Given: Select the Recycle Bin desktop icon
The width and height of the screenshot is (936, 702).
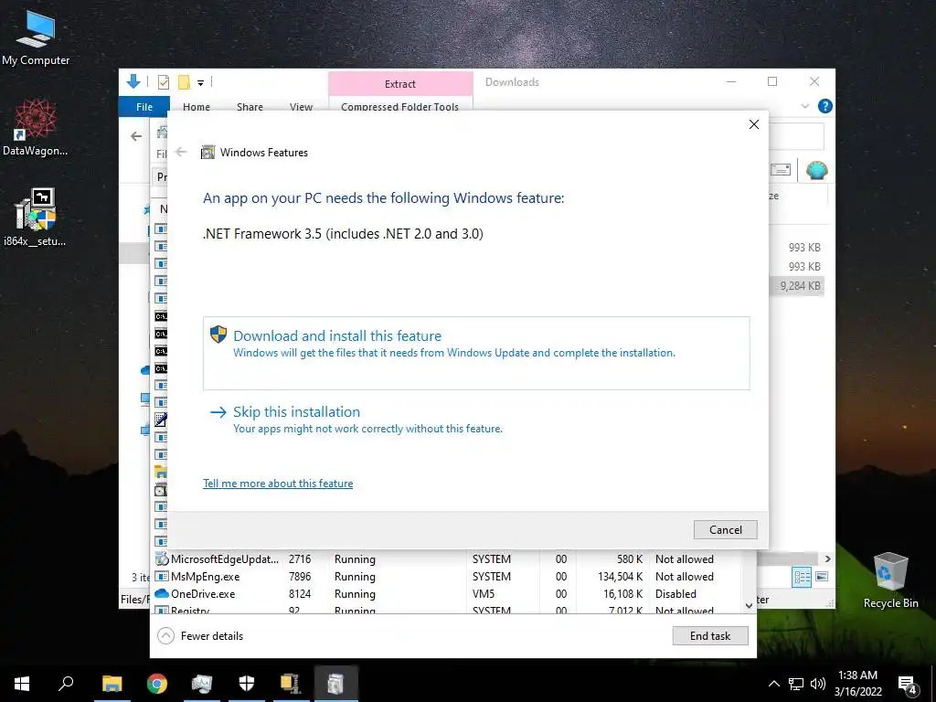Looking at the screenshot, I should [x=890, y=580].
